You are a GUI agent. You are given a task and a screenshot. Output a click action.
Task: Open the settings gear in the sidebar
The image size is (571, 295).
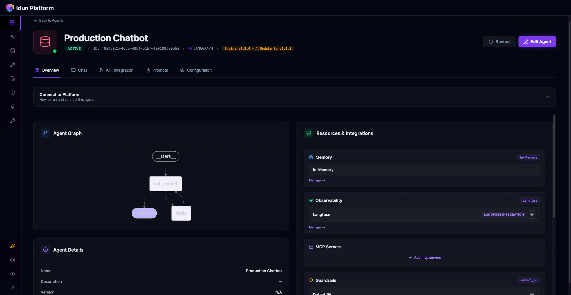(x=12, y=274)
